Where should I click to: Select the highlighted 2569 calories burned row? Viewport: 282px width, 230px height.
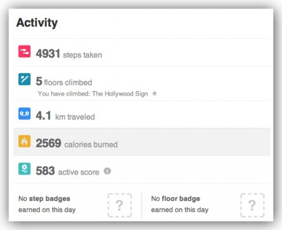pos(142,142)
